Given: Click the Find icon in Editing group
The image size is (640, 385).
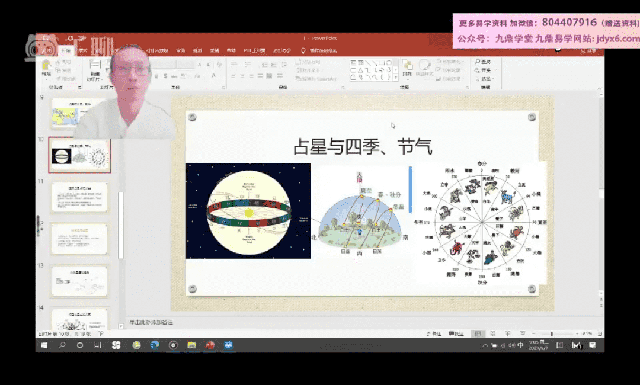Looking at the screenshot, I should 482,62.
